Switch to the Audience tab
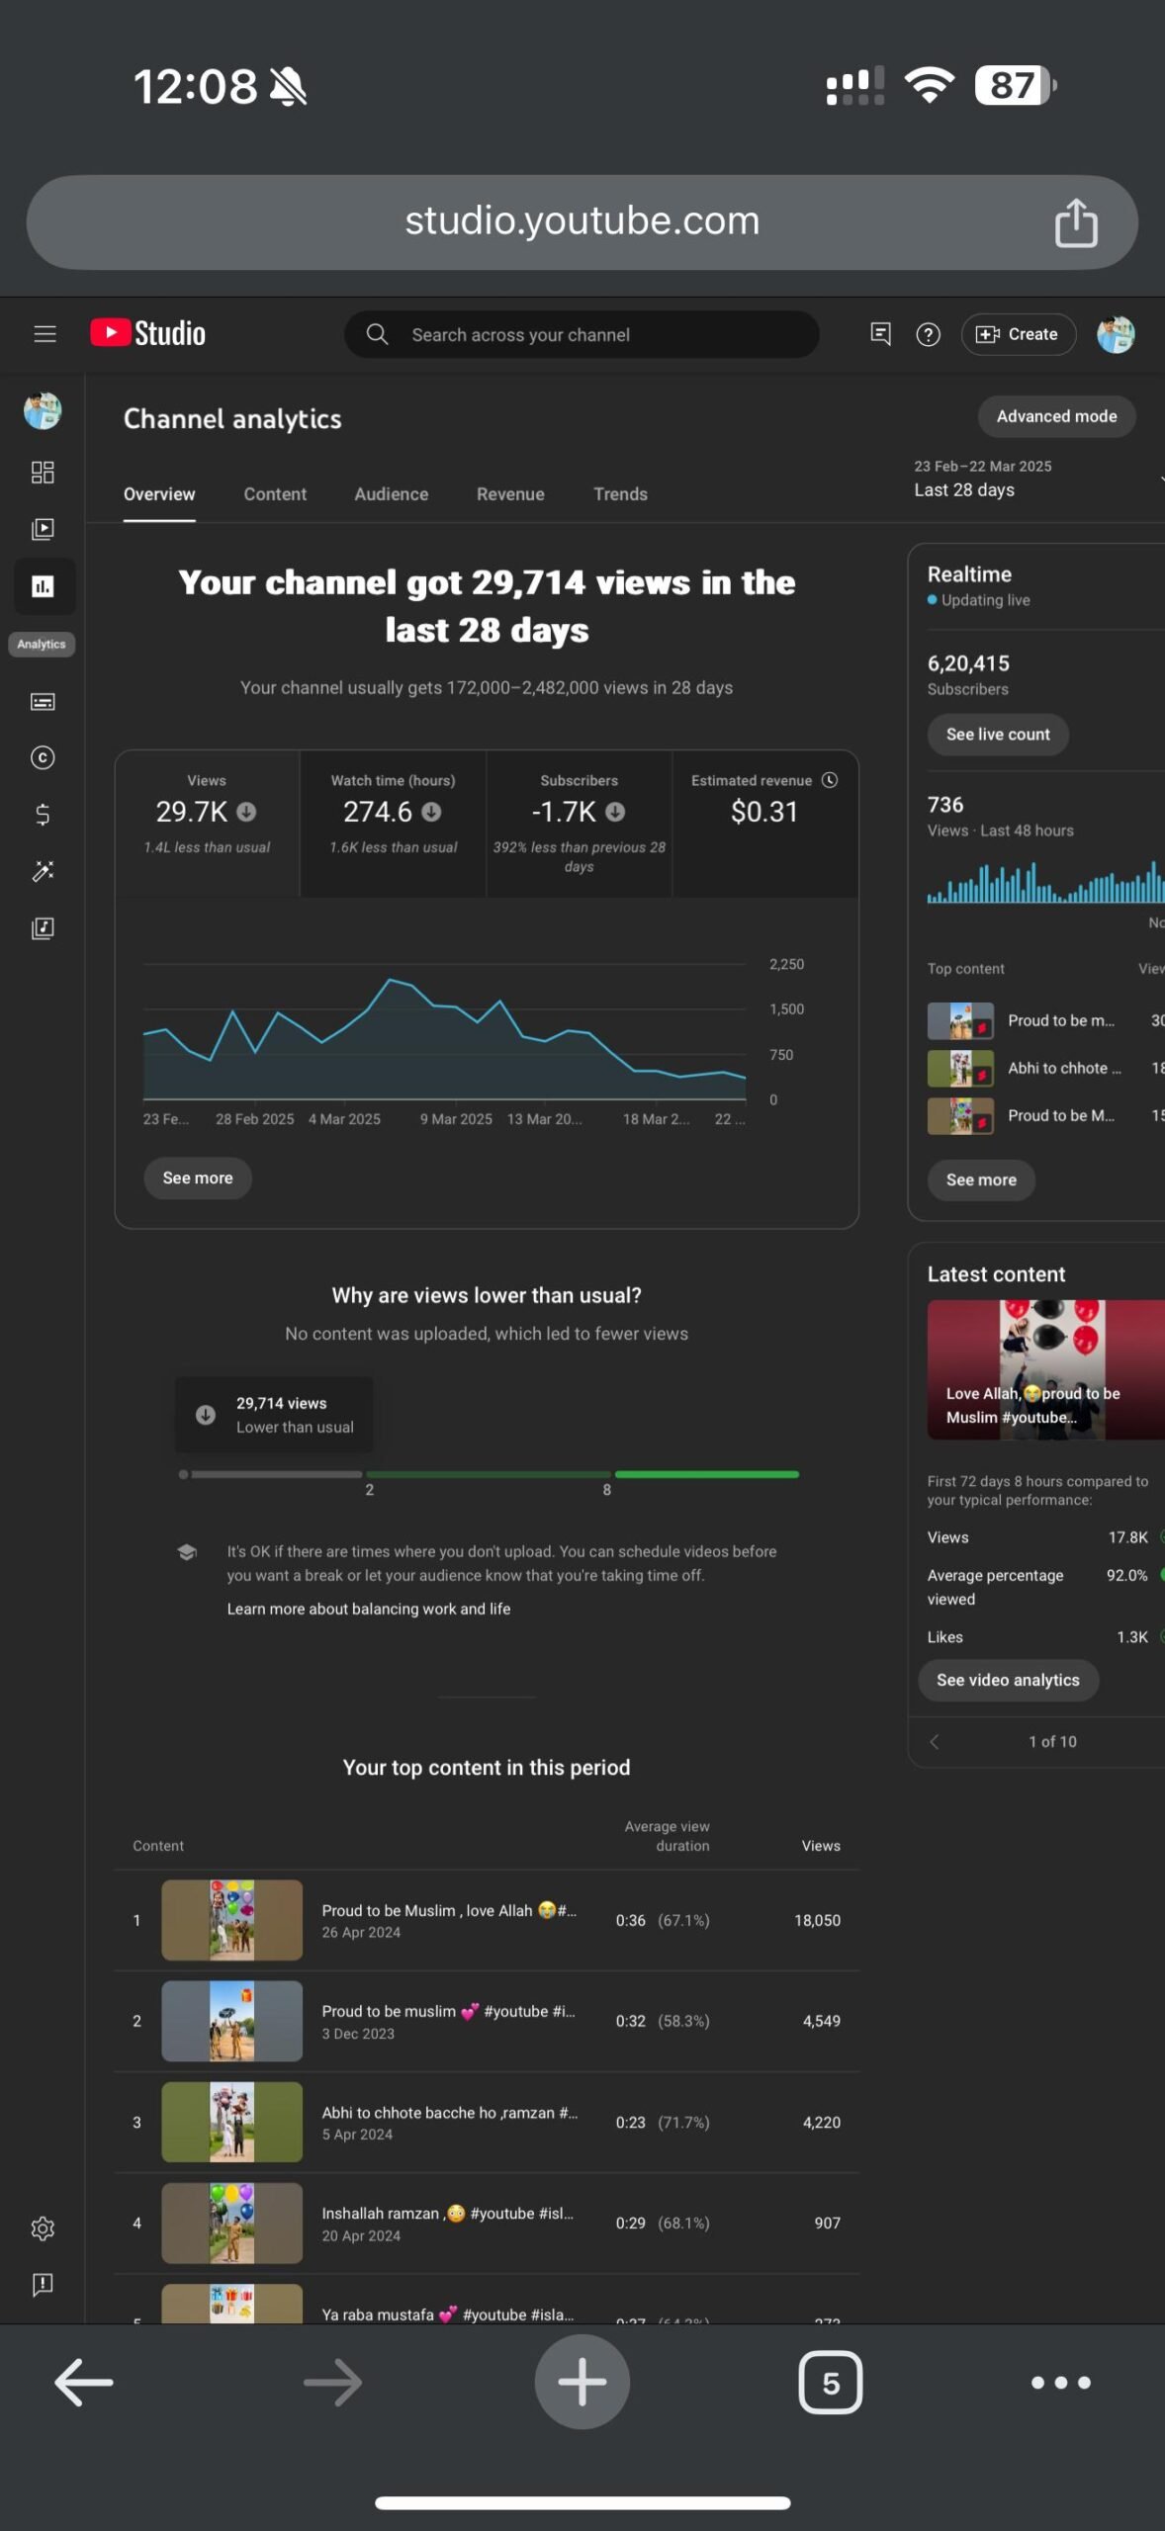The image size is (1165, 2531). pos(392,494)
